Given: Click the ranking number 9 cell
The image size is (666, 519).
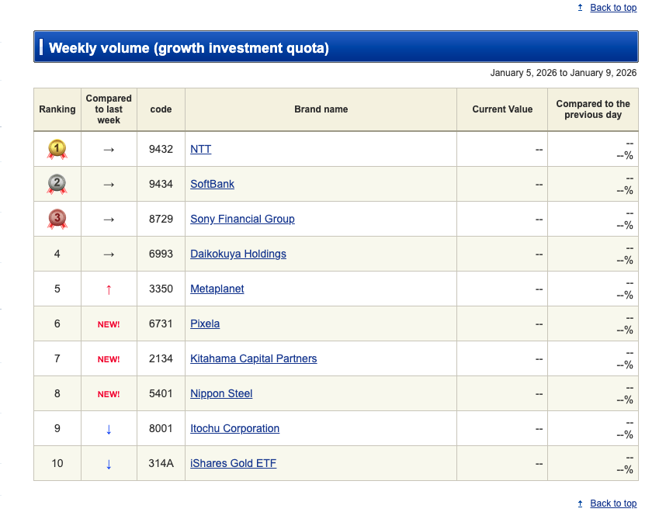Looking at the screenshot, I should pyautogui.click(x=57, y=428).
